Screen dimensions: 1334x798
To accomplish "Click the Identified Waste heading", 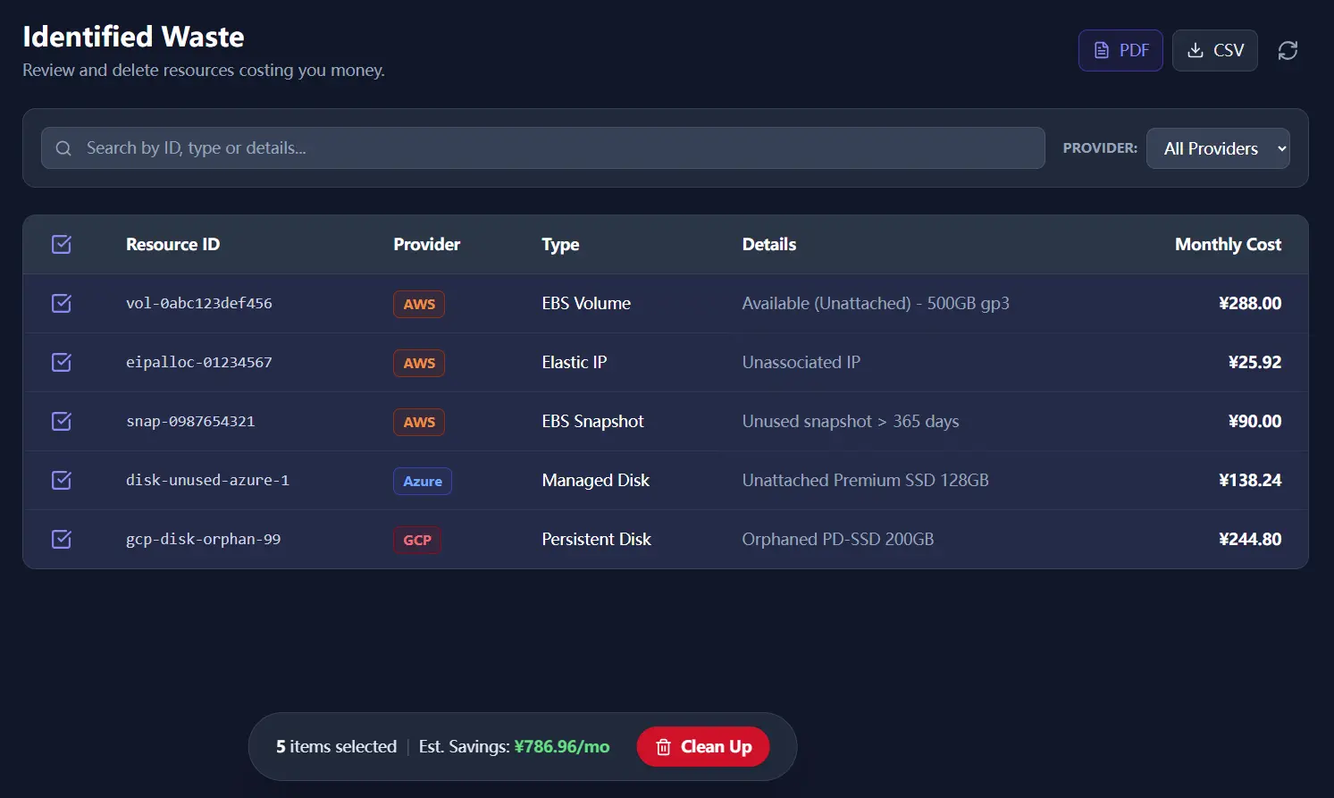I will click(133, 37).
